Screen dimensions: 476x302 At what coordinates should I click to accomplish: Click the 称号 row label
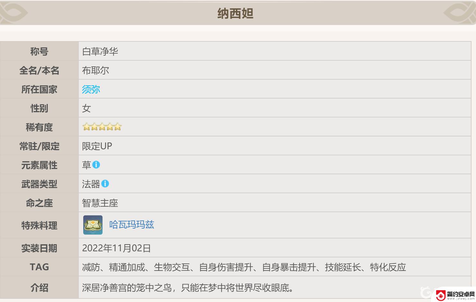[x=39, y=51]
